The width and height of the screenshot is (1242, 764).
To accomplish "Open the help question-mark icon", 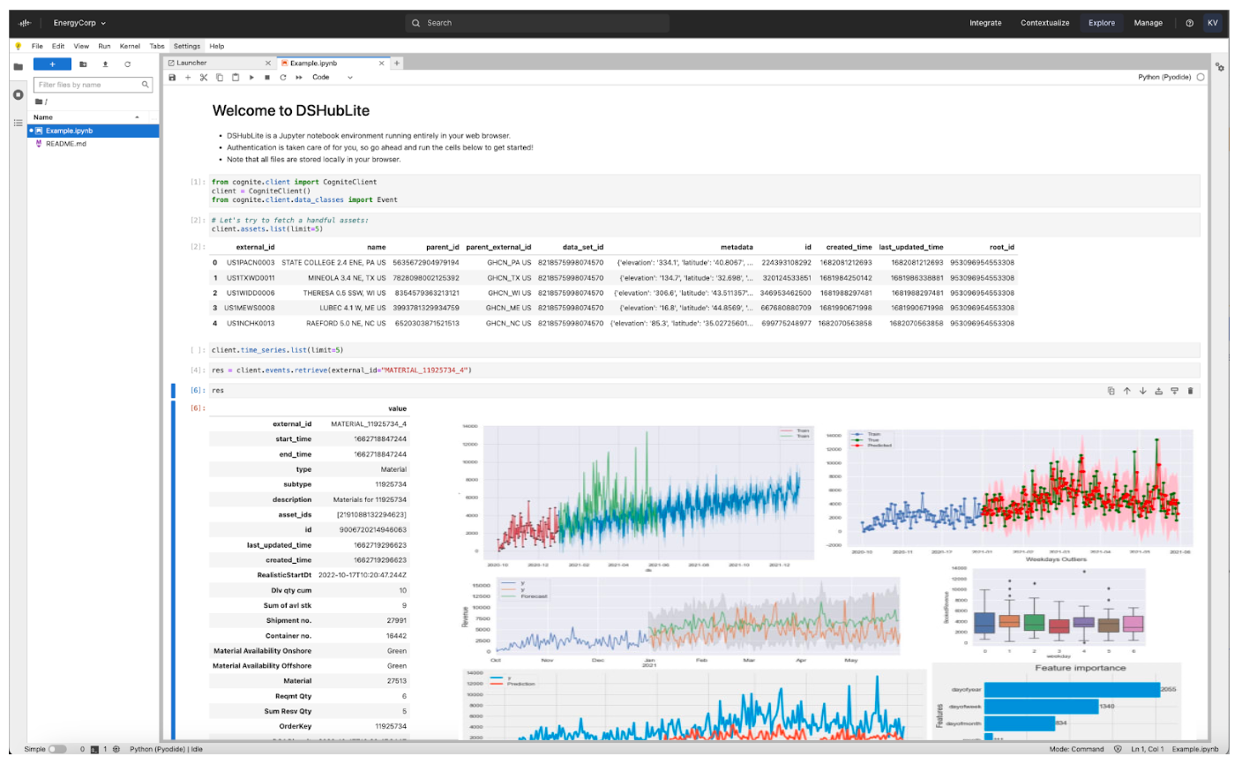I will [x=1190, y=23].
